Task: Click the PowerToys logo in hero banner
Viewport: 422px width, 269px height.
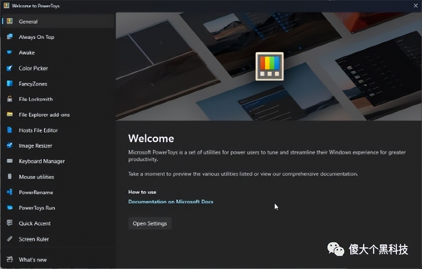Action: (x=269, y=67)
